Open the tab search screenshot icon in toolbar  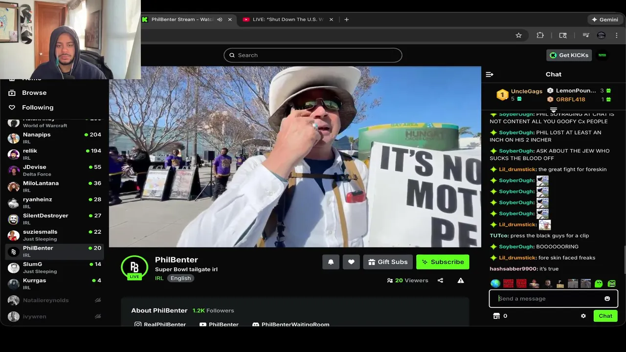click(x=563, y=35)
